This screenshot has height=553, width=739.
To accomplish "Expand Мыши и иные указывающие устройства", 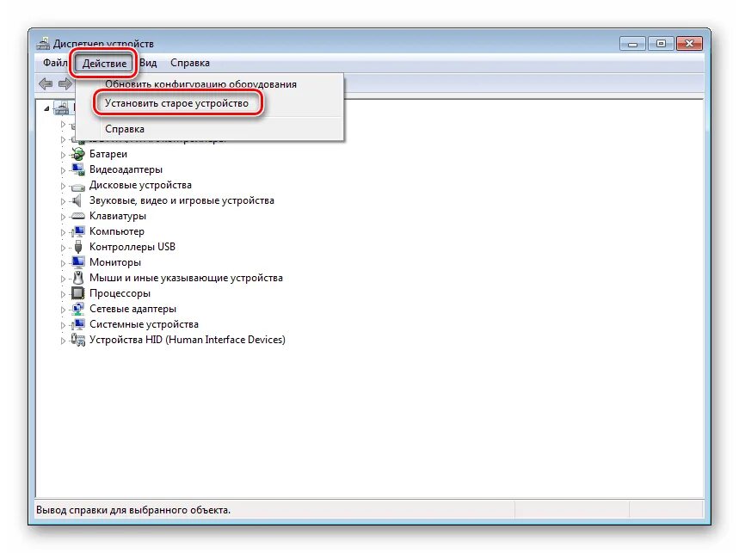I will [63, 279].
